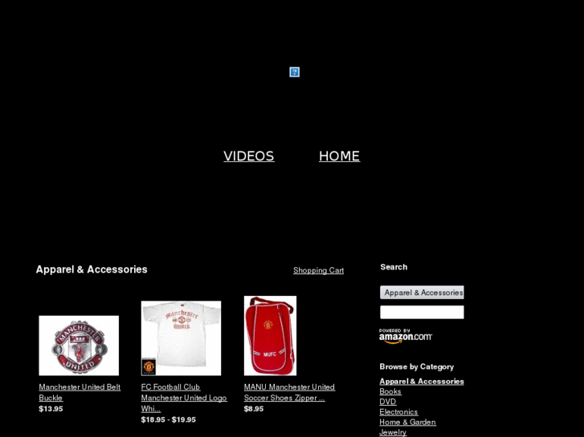The image size is (584, 437).
Task: Click the powered by Amazon.com logo
Action: (406, 336)
